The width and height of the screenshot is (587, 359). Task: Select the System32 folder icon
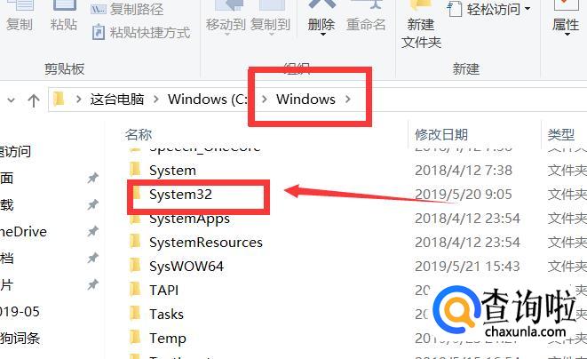click(136, 194)
